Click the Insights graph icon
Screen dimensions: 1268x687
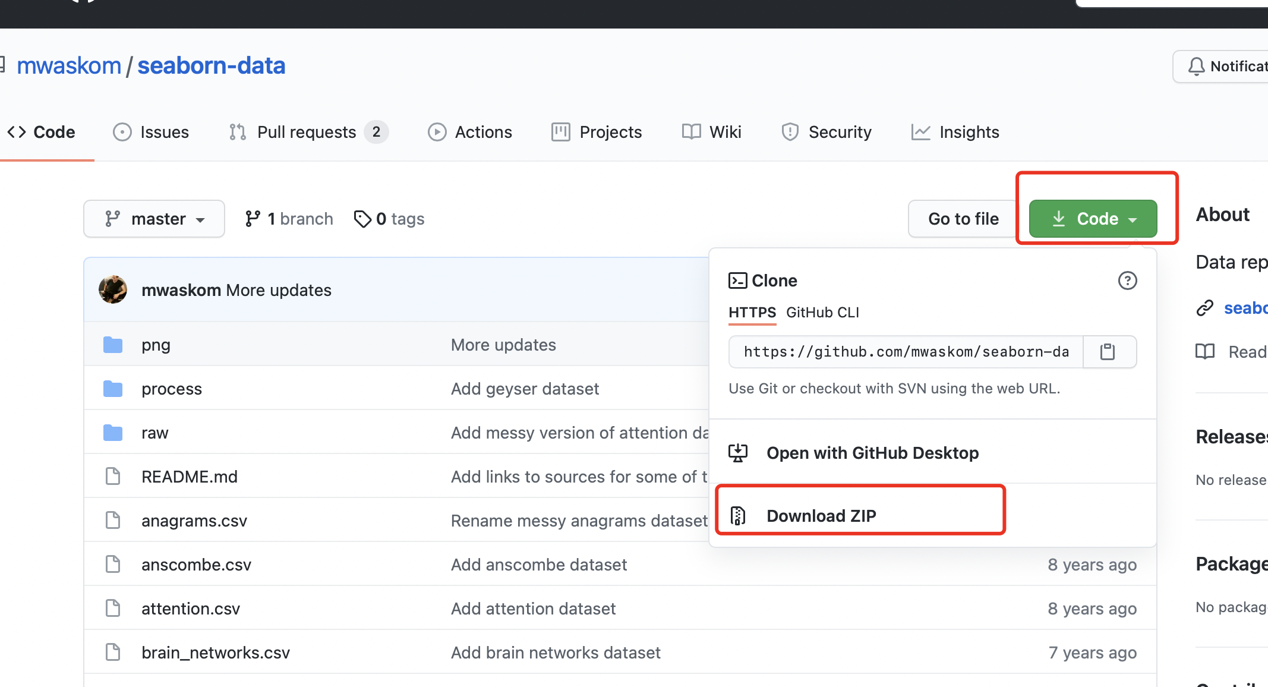click(x=920, y=132)
